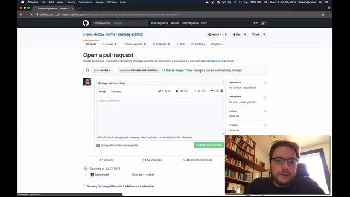Switch to the Issues repository tab
Viewport: 350px width, 197px height.
[x=109, y=44]
